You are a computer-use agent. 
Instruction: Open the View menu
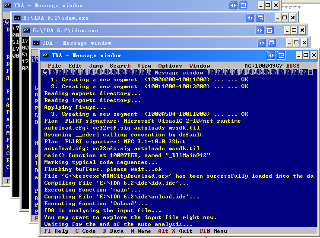tap(144, 66)
